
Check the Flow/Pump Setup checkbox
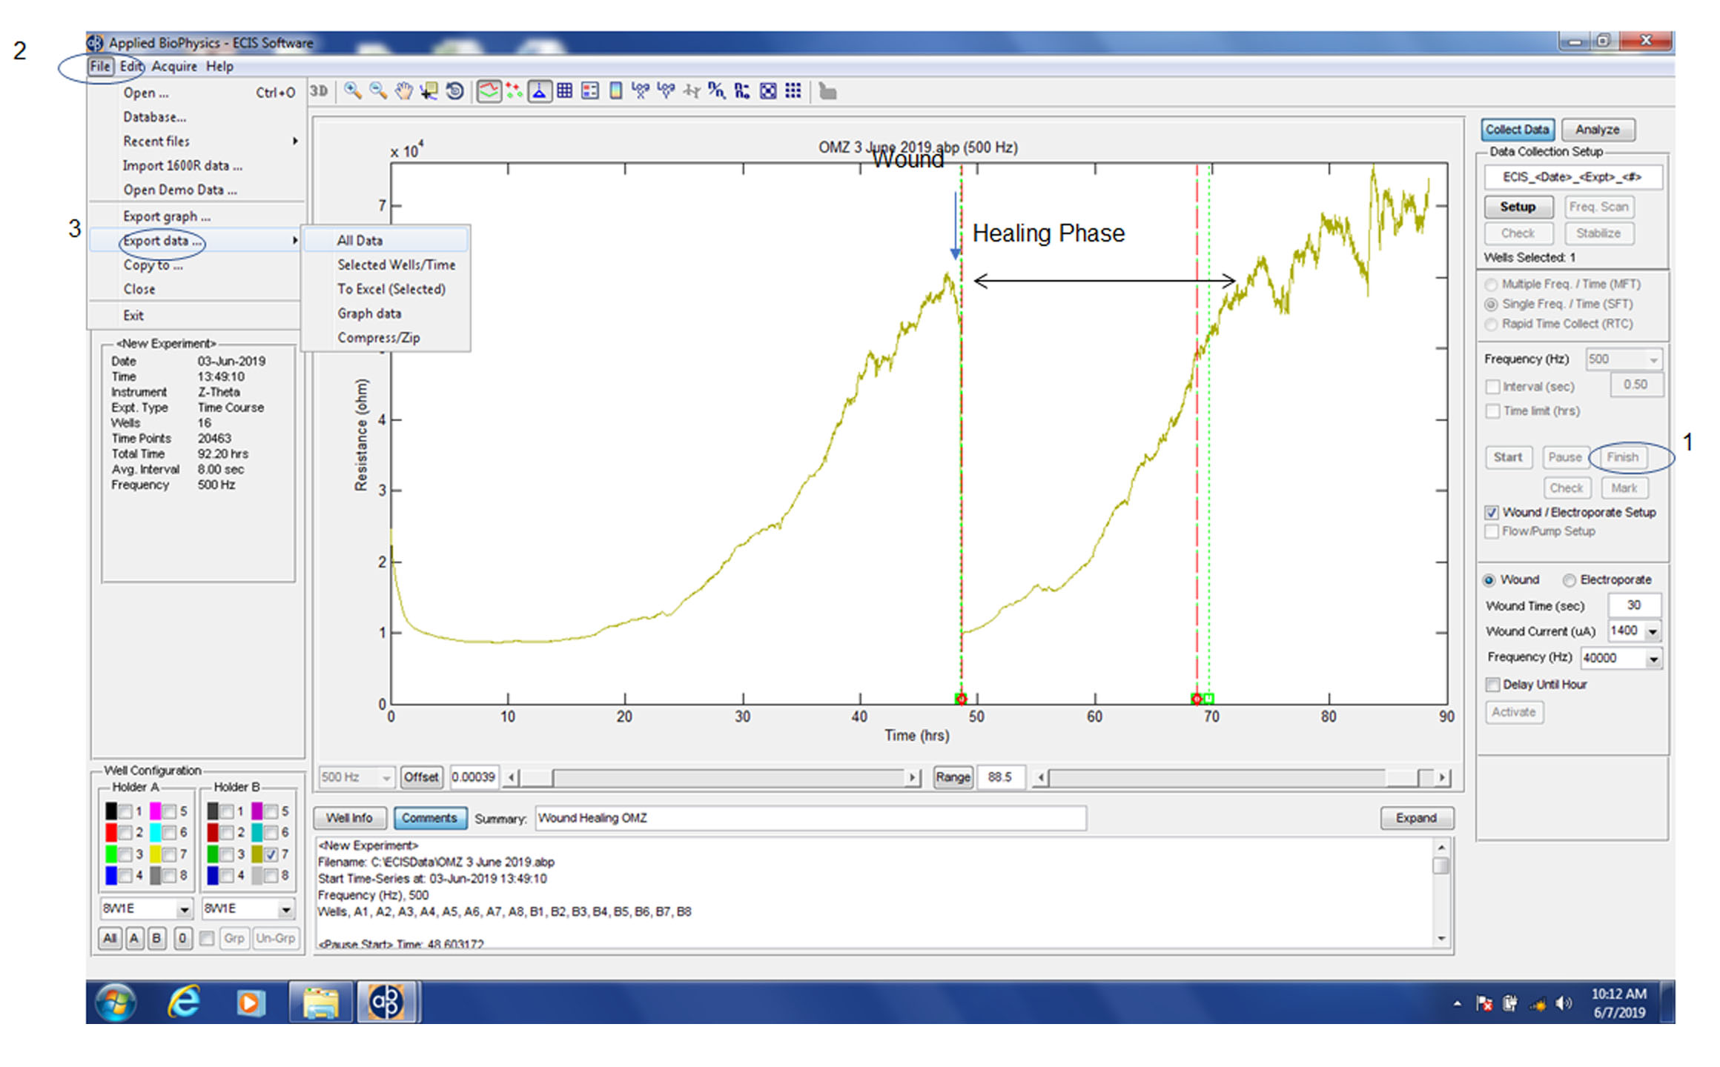1492,531
